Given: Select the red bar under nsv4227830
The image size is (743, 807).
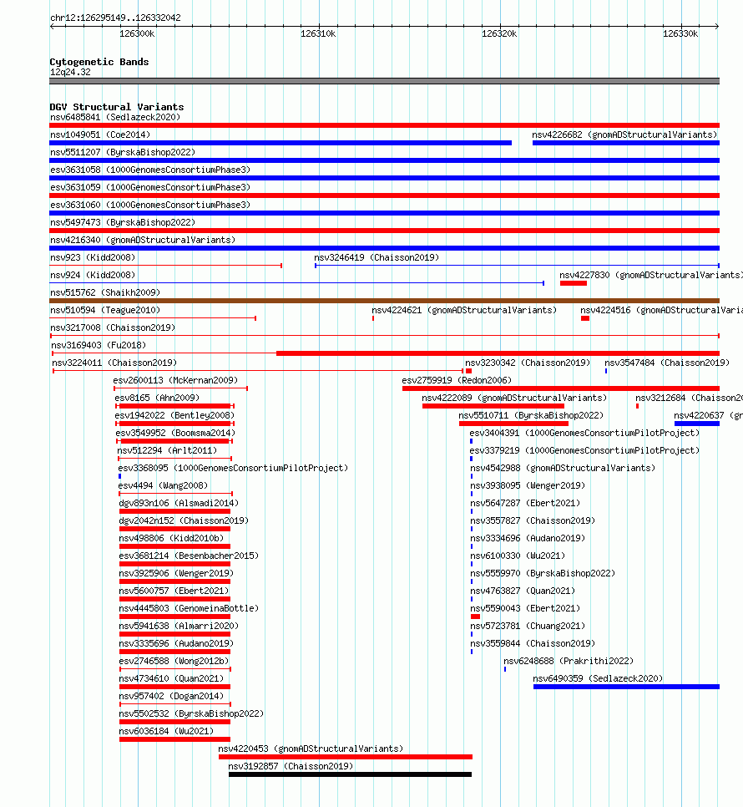Looking at the screenshot, I should 574,283.
